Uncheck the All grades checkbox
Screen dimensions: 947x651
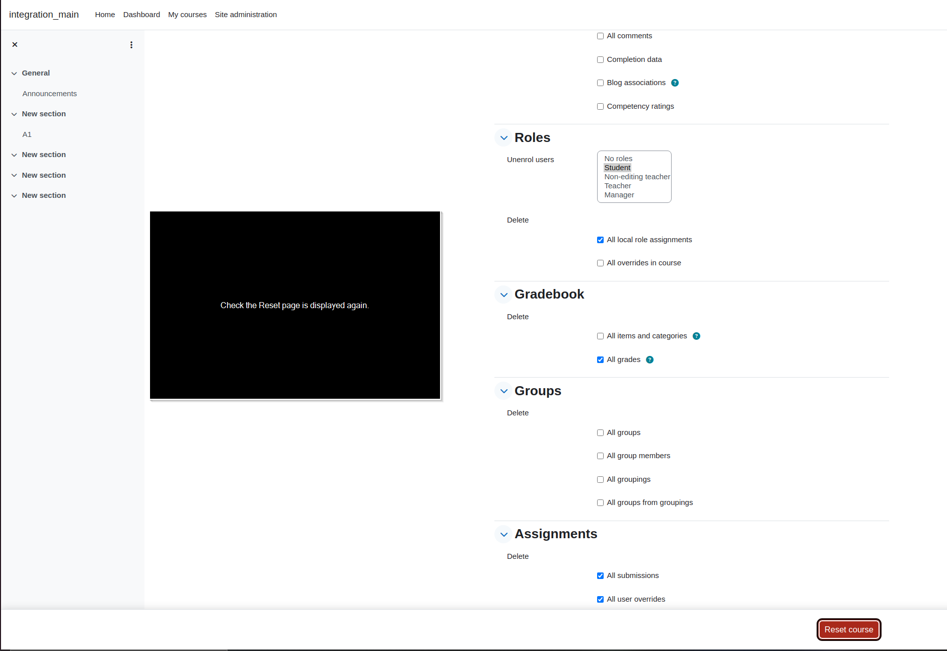pos(600,360)
